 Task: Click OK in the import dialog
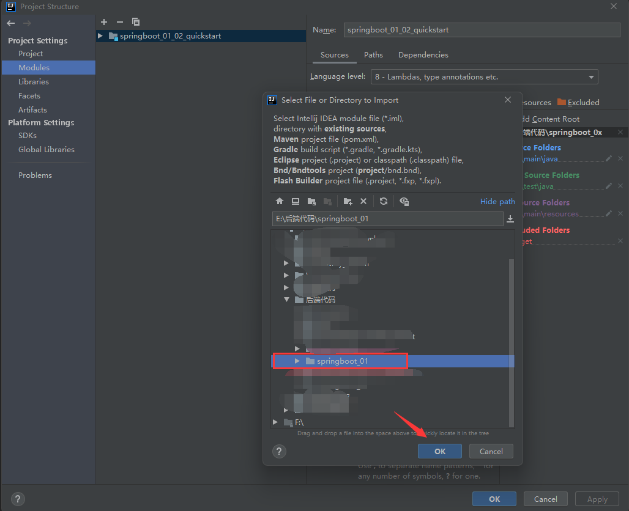coord(440,451)
